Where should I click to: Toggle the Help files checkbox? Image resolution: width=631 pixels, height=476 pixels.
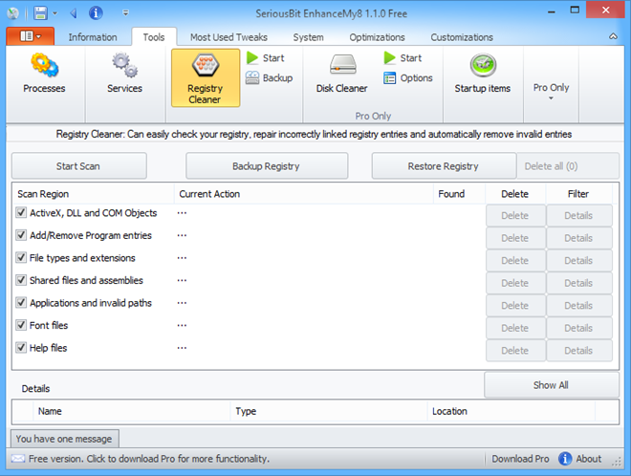21,348
